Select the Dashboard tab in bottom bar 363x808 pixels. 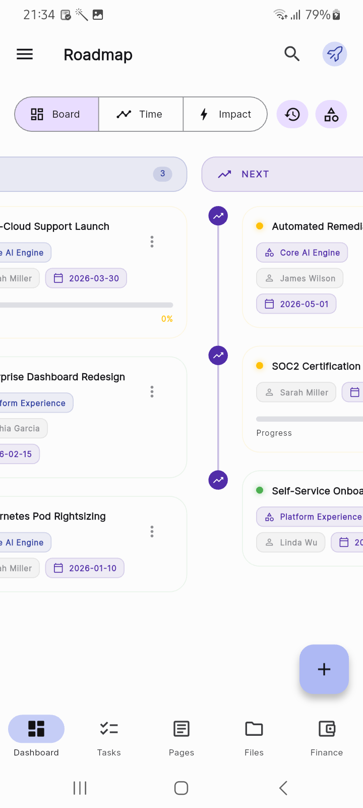click(x=36, y=737)
